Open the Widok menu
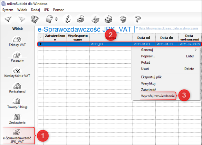The width and height of the screenshot is (202, 145). click(22, 10)
